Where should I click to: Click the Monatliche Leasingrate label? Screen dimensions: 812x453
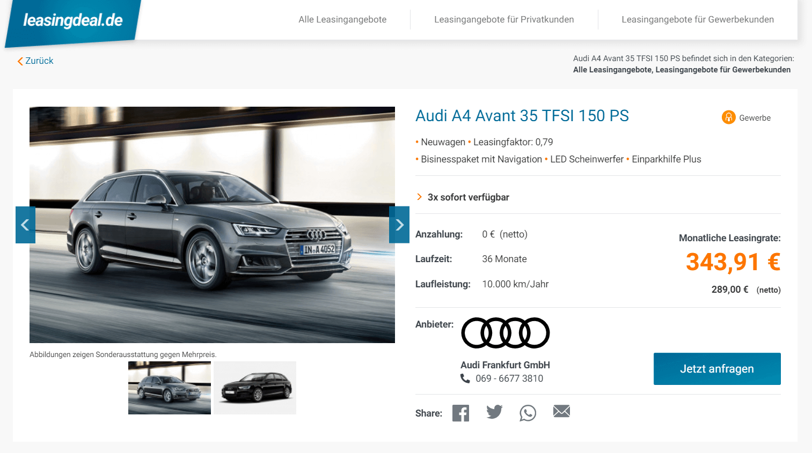point(730,238)
